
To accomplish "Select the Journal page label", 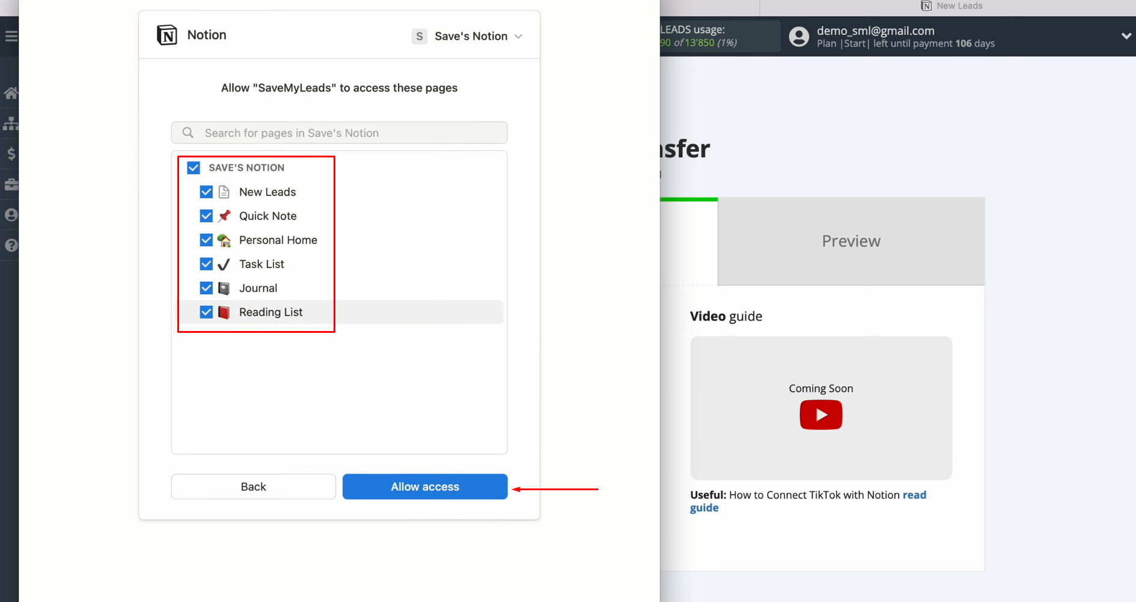I will pos(258,288).
